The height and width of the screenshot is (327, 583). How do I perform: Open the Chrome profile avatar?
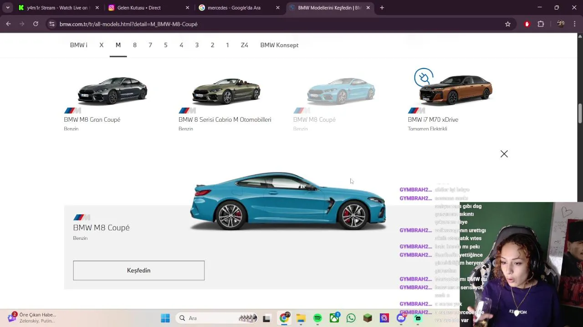point(561,24)
